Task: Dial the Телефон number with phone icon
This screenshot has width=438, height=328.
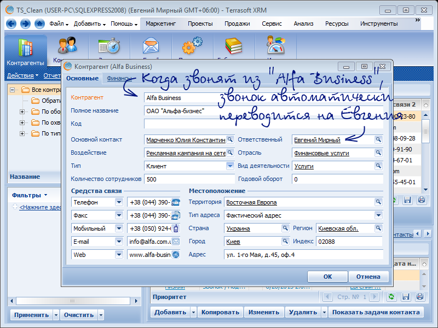Action: click(175, 202)
